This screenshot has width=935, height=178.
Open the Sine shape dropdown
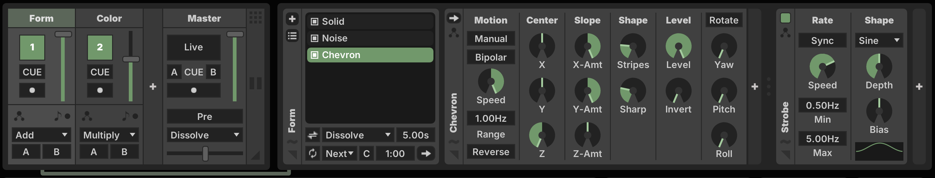click(x=879, y=40)
